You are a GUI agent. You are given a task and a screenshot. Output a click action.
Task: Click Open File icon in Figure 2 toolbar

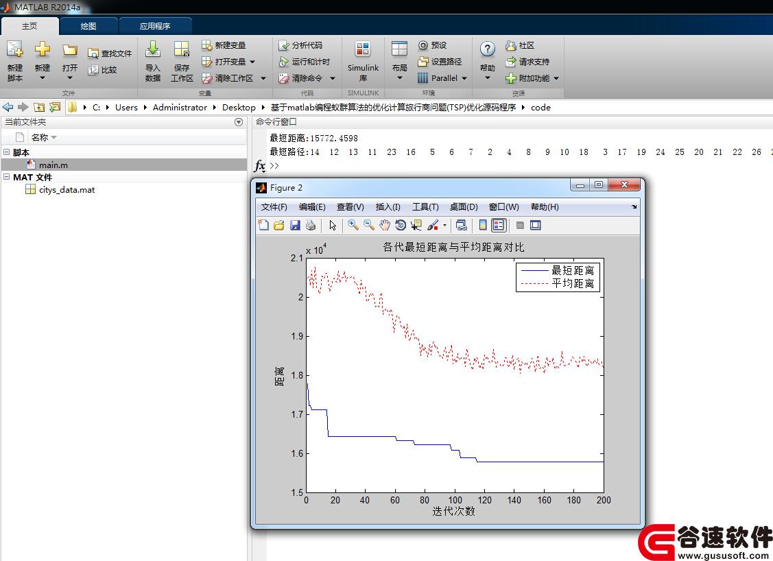point(279,225)
